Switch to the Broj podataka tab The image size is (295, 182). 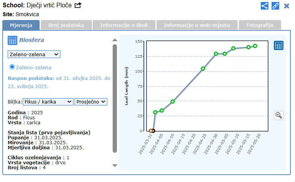(66, 25)
